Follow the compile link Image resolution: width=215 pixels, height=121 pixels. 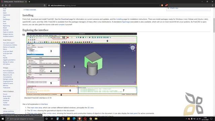pyautogui.click(x=61, y=25)
